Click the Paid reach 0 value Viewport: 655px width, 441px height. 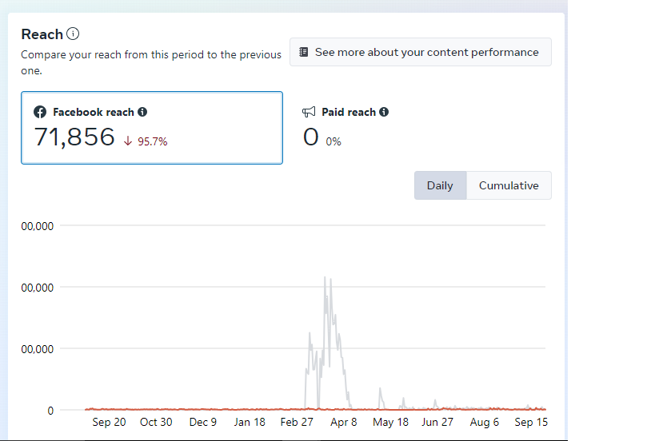(311, 137)
